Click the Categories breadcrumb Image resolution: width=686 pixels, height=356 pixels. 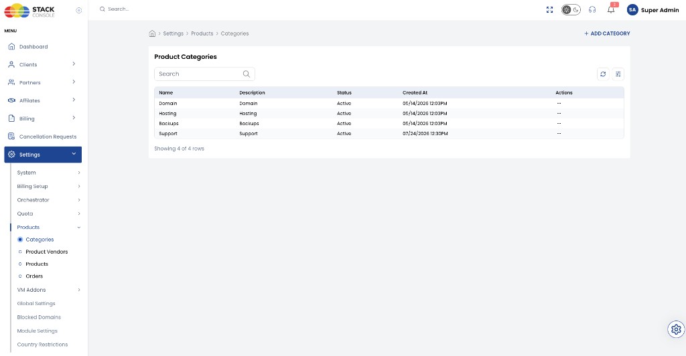coord(234,33)
